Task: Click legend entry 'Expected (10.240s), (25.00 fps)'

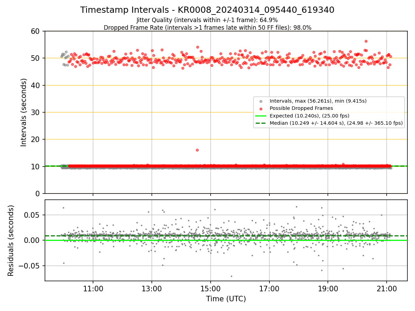Action: pos(310,115)
